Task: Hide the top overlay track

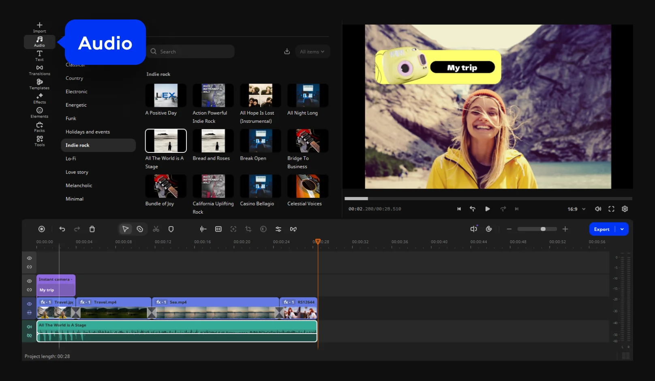Action: click(x=29, y=258)
